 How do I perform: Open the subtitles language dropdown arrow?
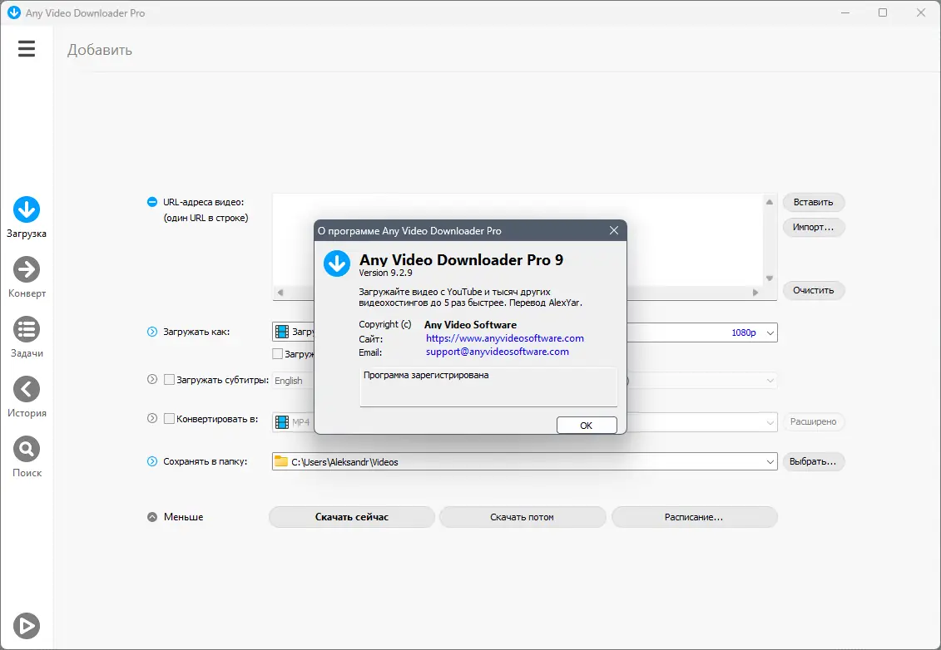[770, 381]
